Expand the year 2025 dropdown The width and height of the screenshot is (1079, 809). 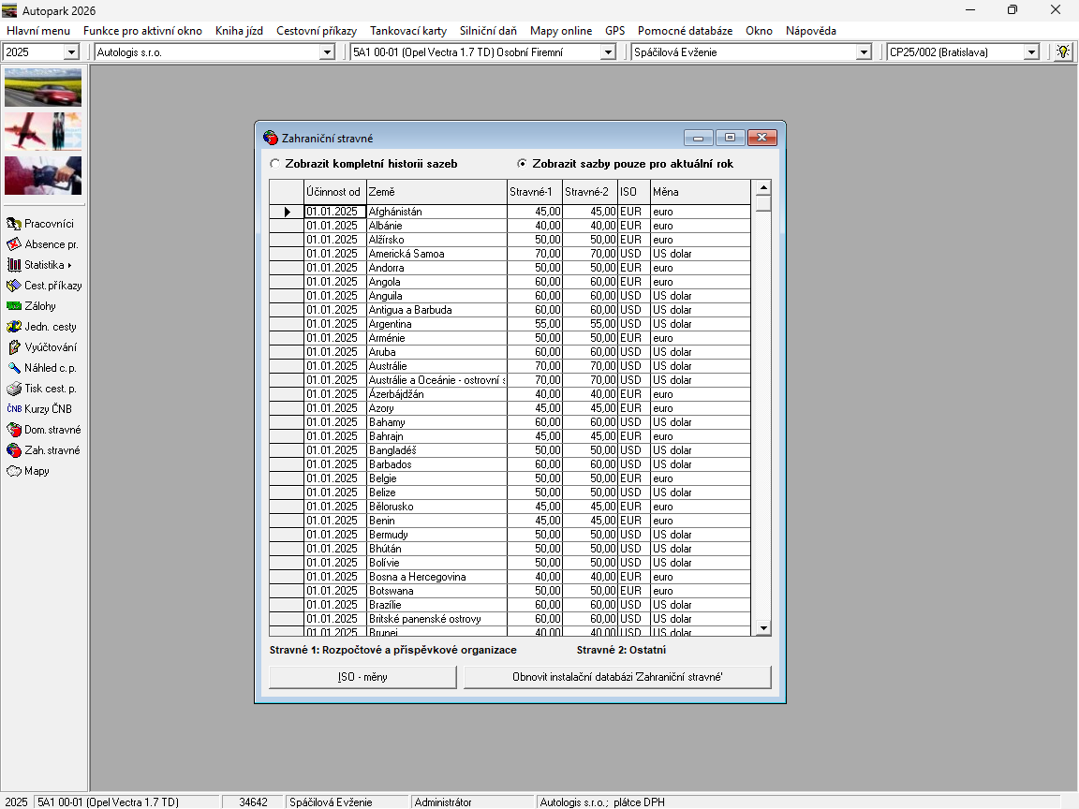[x=71, y=52]
